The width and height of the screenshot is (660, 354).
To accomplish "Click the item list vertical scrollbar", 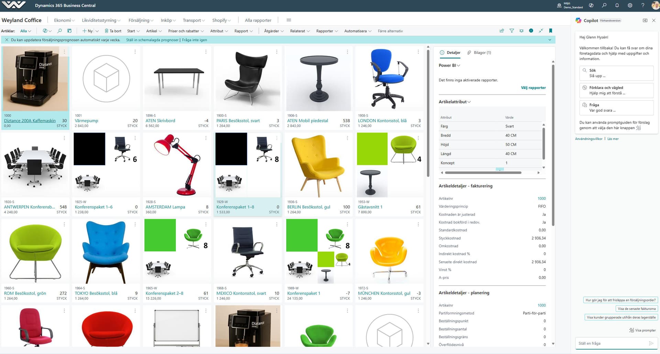I will [x=428, y=114].
